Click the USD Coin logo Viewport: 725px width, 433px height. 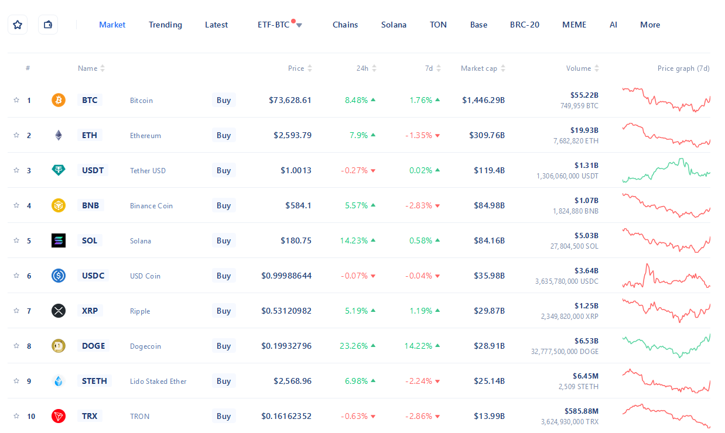[x=59, y=276]
